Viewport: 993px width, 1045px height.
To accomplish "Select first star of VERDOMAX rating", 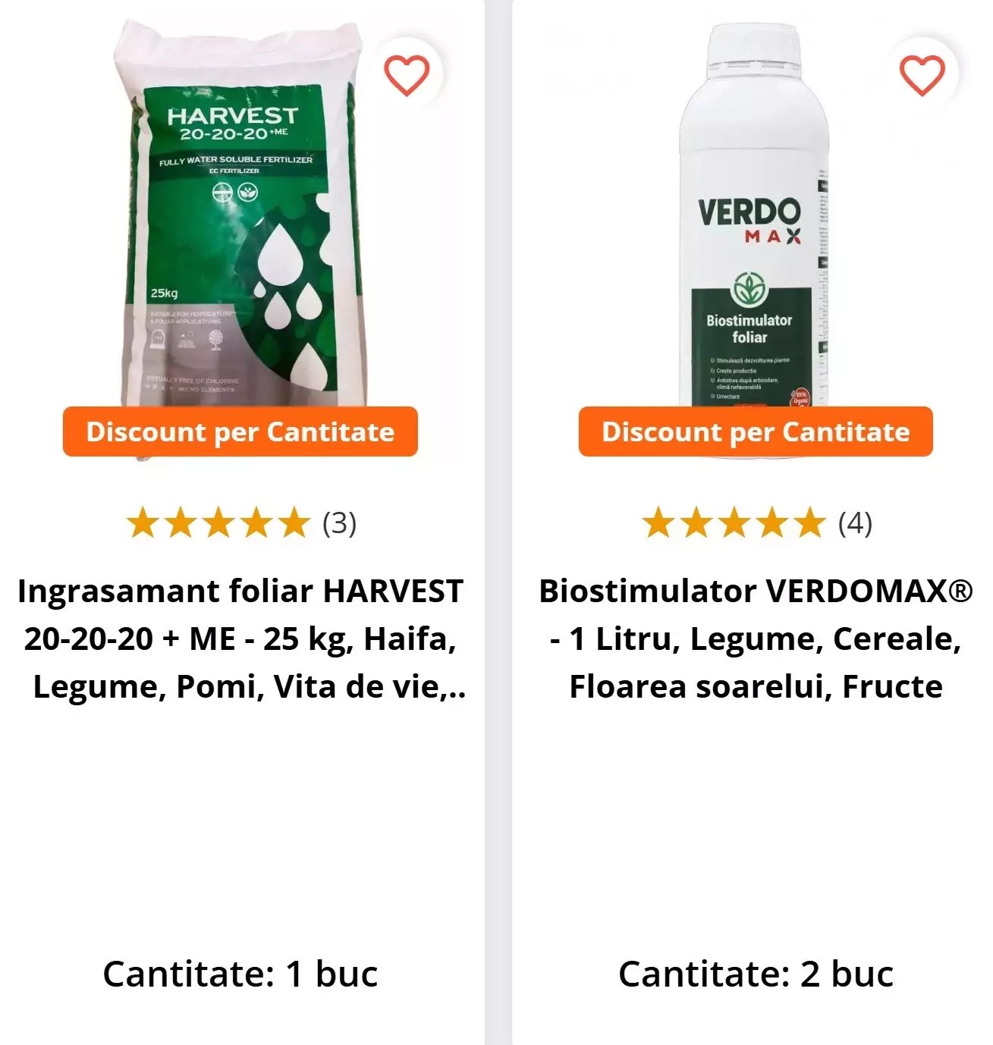I will [658, 523].
